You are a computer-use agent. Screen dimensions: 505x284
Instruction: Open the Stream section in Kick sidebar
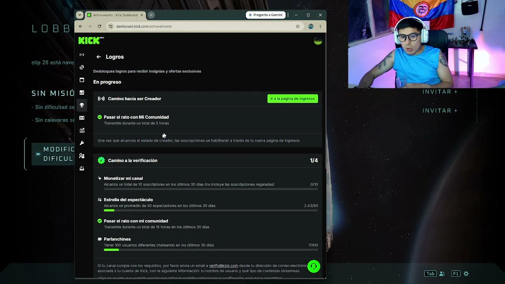[82, 54]
